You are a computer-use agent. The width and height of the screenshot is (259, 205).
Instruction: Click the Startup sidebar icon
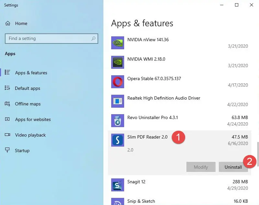[x=7, y=150]
